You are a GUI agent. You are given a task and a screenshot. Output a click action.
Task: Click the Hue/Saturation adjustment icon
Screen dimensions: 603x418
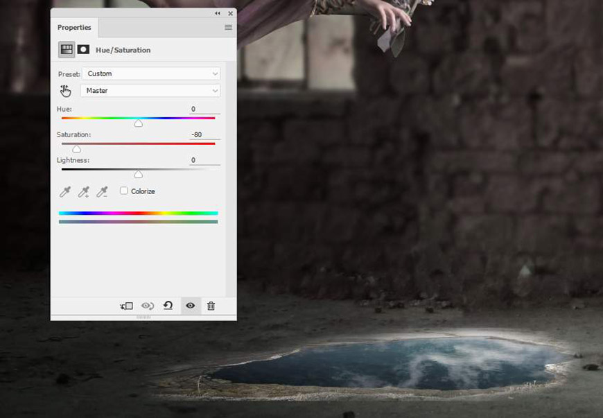(x=67, y=50)
